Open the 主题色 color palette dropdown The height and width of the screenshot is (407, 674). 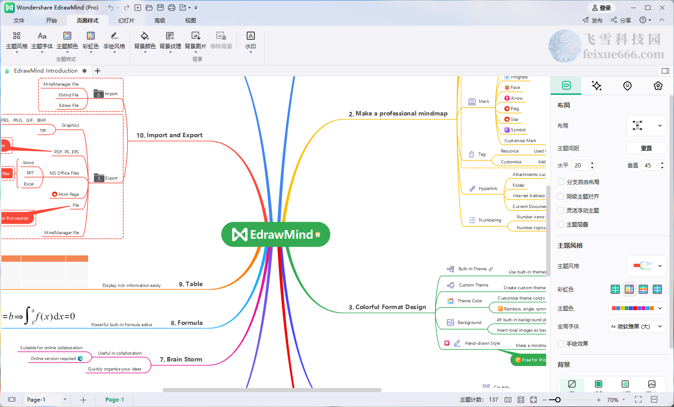point(637,308)
